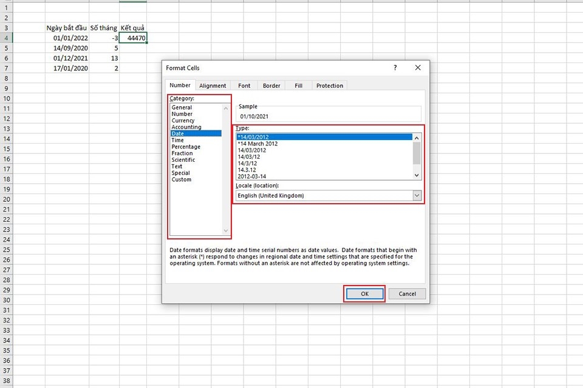Open the Locale location dropdown
The height and width of the screenshot is (388, 583).
[417, 195]
